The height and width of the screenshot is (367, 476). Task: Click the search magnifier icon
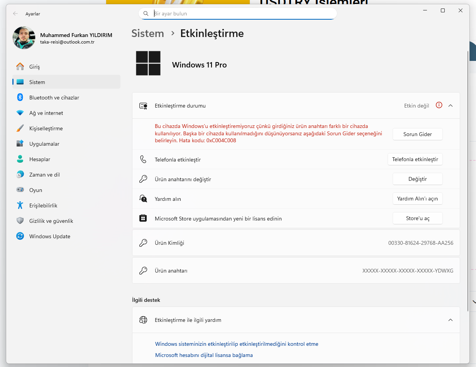pos(146,13)
